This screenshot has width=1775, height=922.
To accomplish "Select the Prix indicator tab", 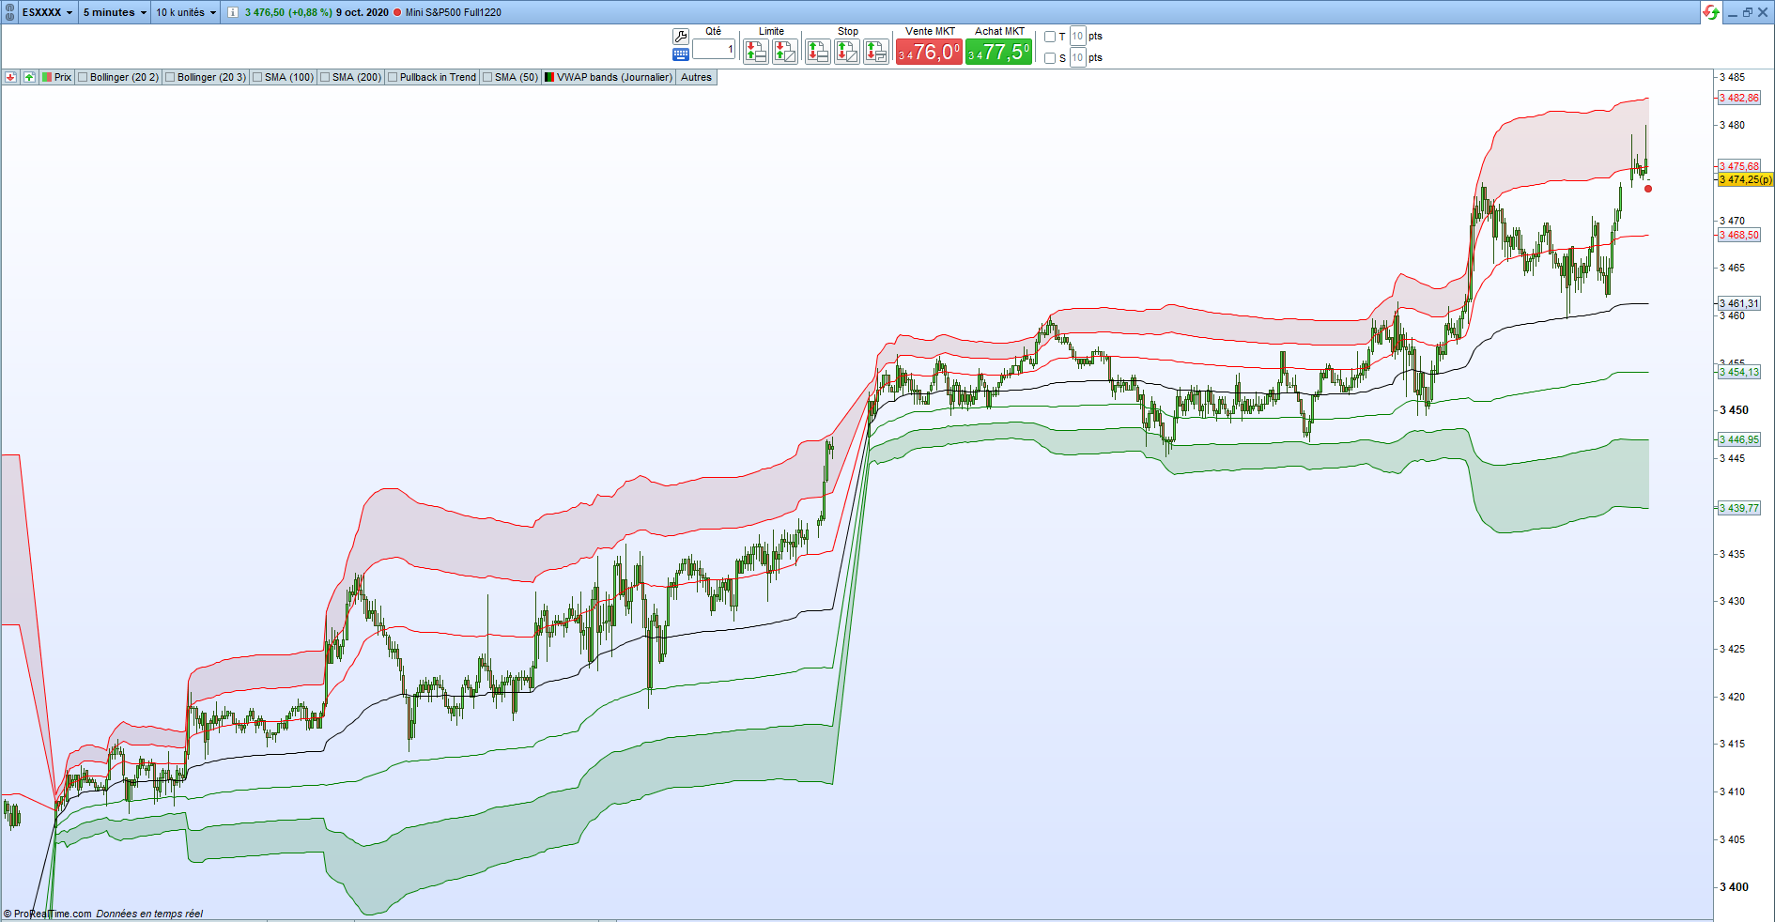I will coord(56,77).
